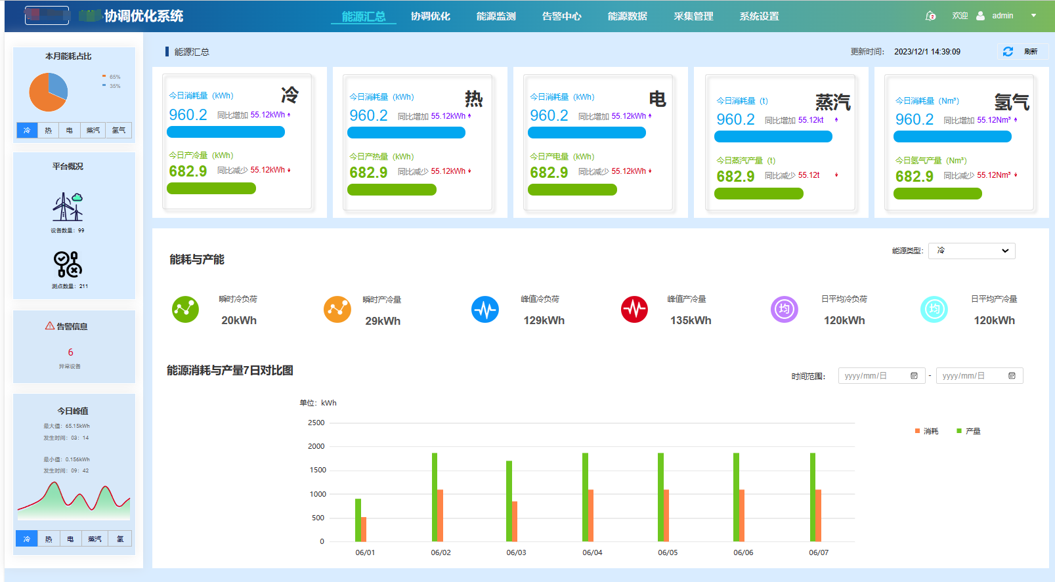
Task: Open the end date calendar picker icon
Action: pos(1012,376)
